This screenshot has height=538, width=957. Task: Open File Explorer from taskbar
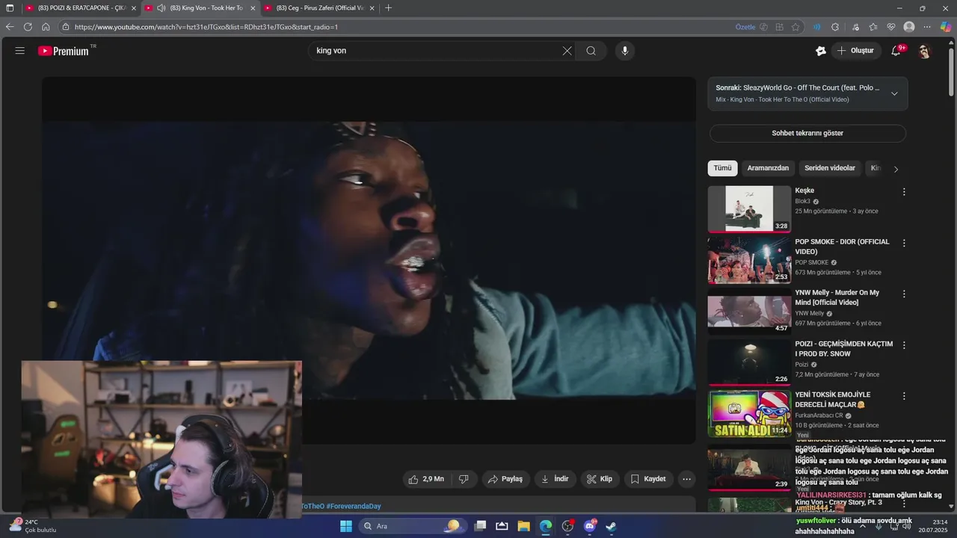[x=523, y=526]
